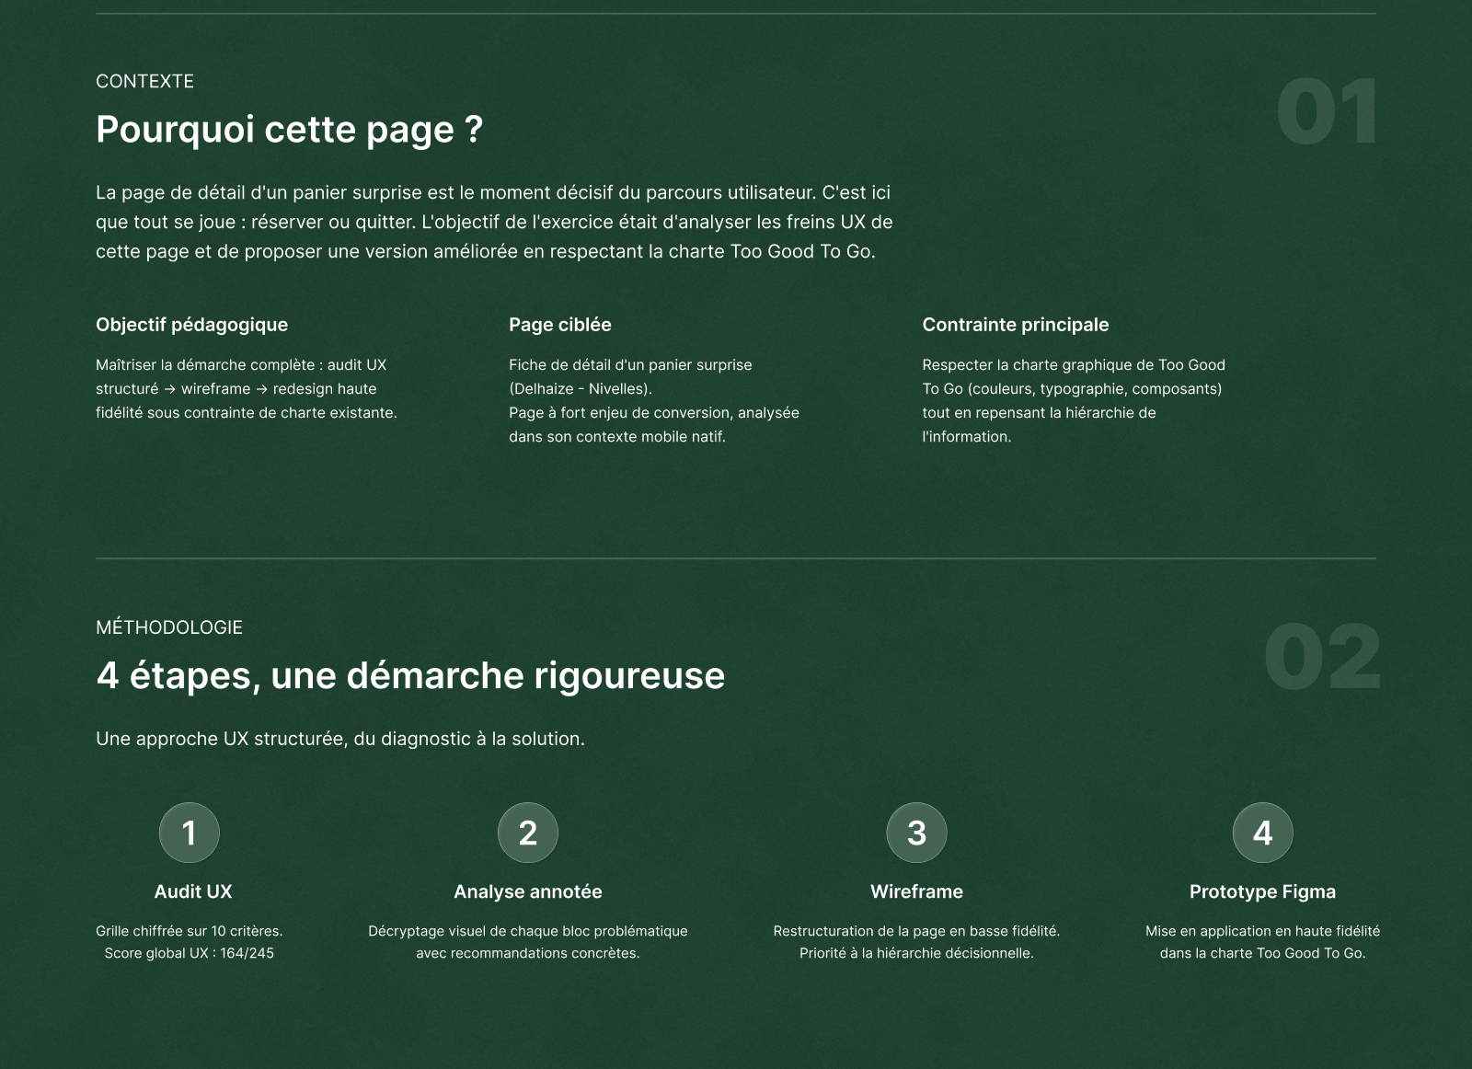Click the "Contrainte principale" subheading
Viewport: 1472px width, 1069px height.
pyautogui.click(x=1016, y=325)
